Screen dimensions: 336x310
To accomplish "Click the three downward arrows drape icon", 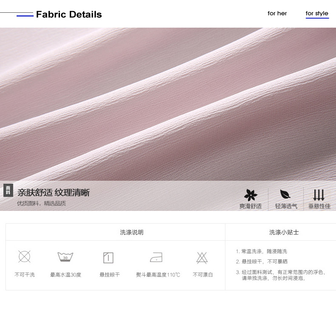I will (x=319, y=195).
